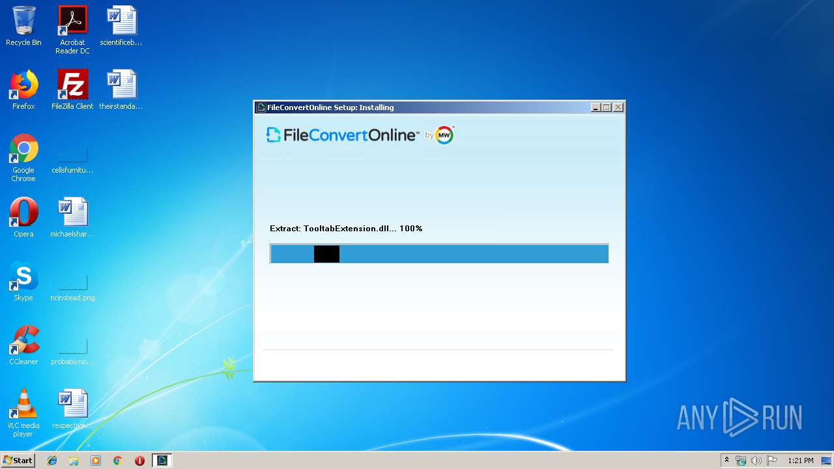Open Opera from the taskbar
The width and height of the screenshot is (834, 469).
coord(139,461)
